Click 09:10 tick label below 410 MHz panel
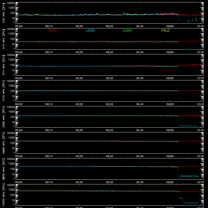Viewport: 208px width, 208px height. click(49, 52)
